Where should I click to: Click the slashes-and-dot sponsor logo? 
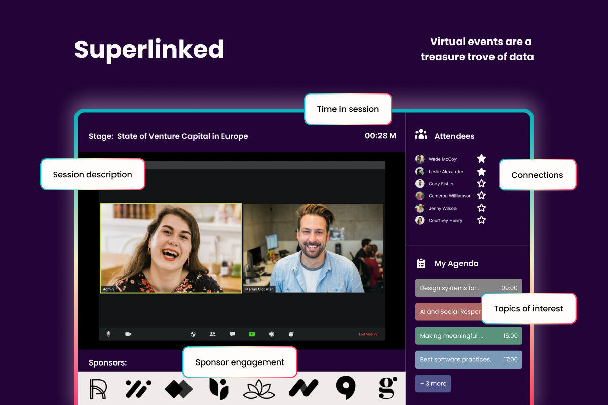coord(139,389)
